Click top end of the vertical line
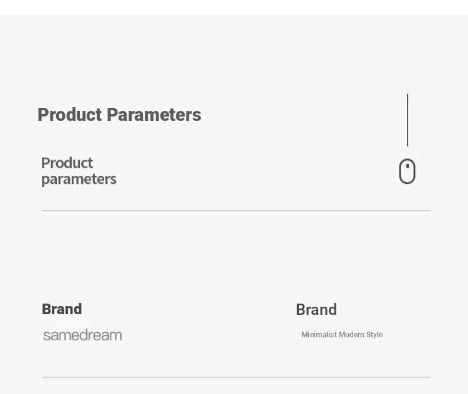 [407, 95]
